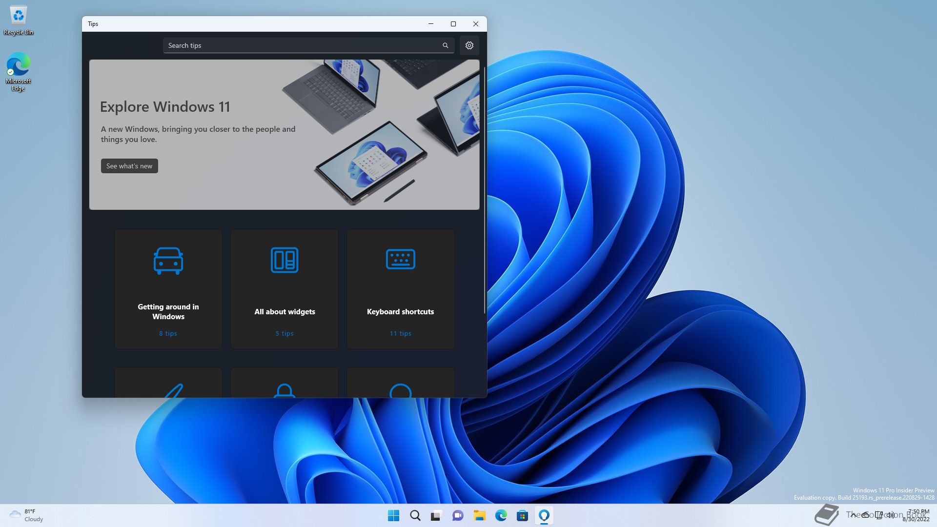Image resolution: width=937 pixels, height=527 pixels.
Task: Click the 11 tips link
Action: 400,333
